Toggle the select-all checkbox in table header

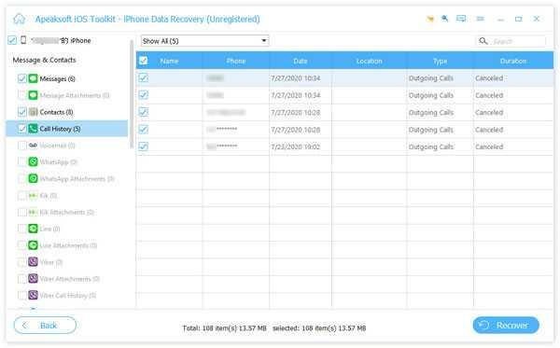pyautogui.click(x=143, y=61)
